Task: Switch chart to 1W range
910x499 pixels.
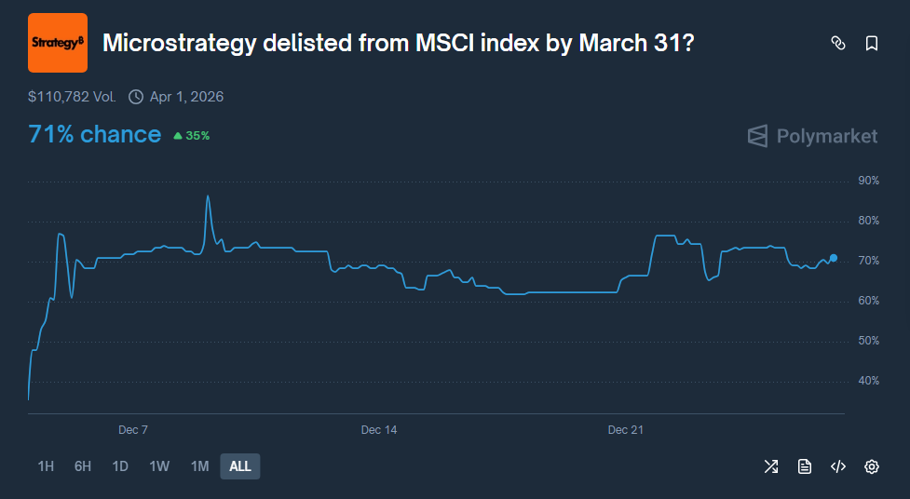Action: (159, 466)
